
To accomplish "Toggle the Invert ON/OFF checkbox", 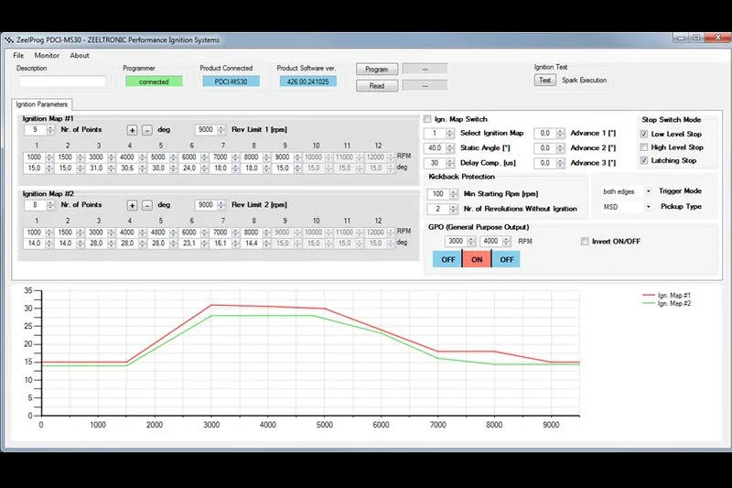I will click(x=585, y=242).
